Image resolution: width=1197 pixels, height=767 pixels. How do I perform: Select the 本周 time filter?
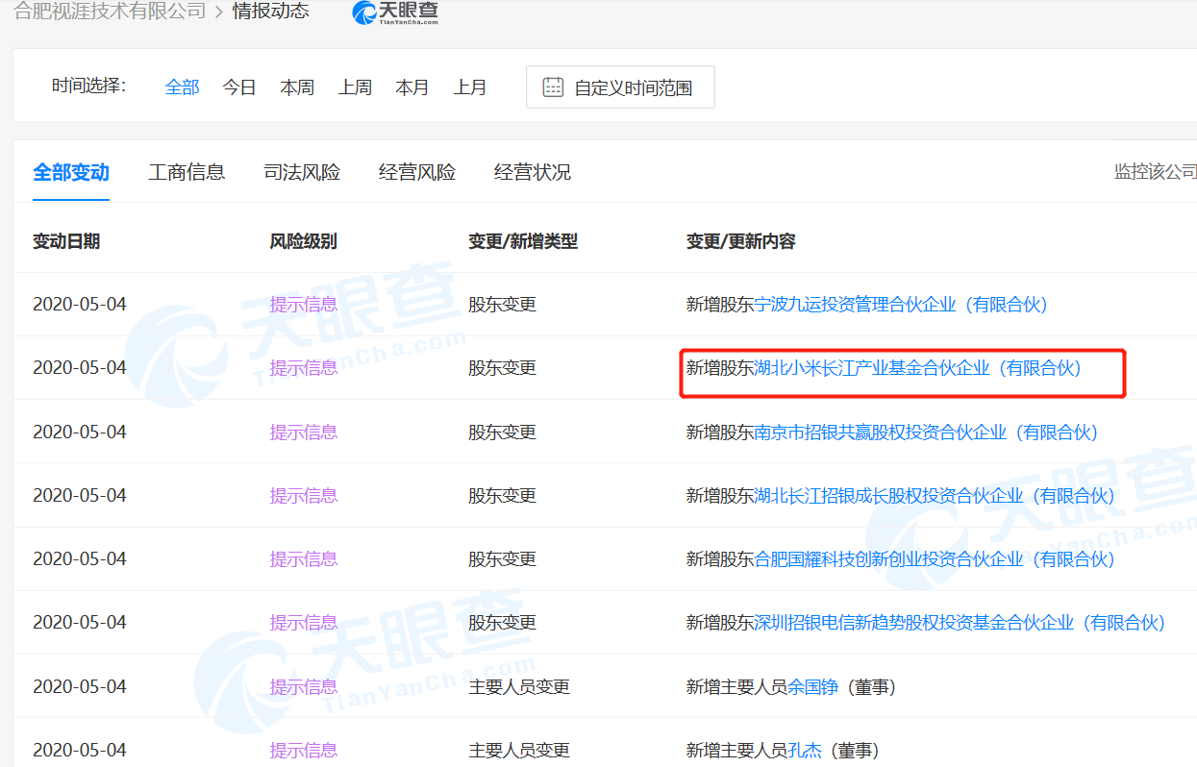tap(297, 87)
